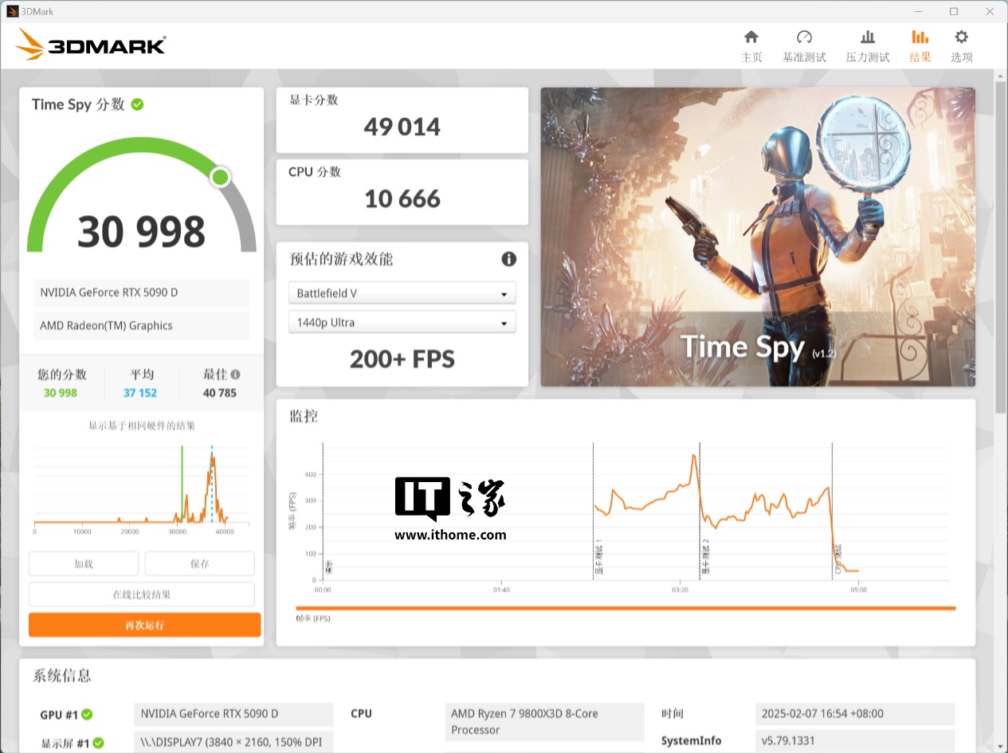Click the info icon next to 最佳 score
This screenshot has height=753, width=1008.
[x=235, y=375]
